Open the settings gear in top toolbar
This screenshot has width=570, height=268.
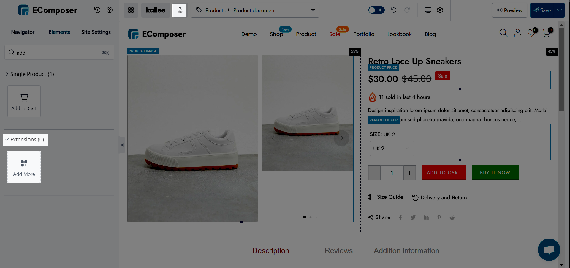coord(440,10)
